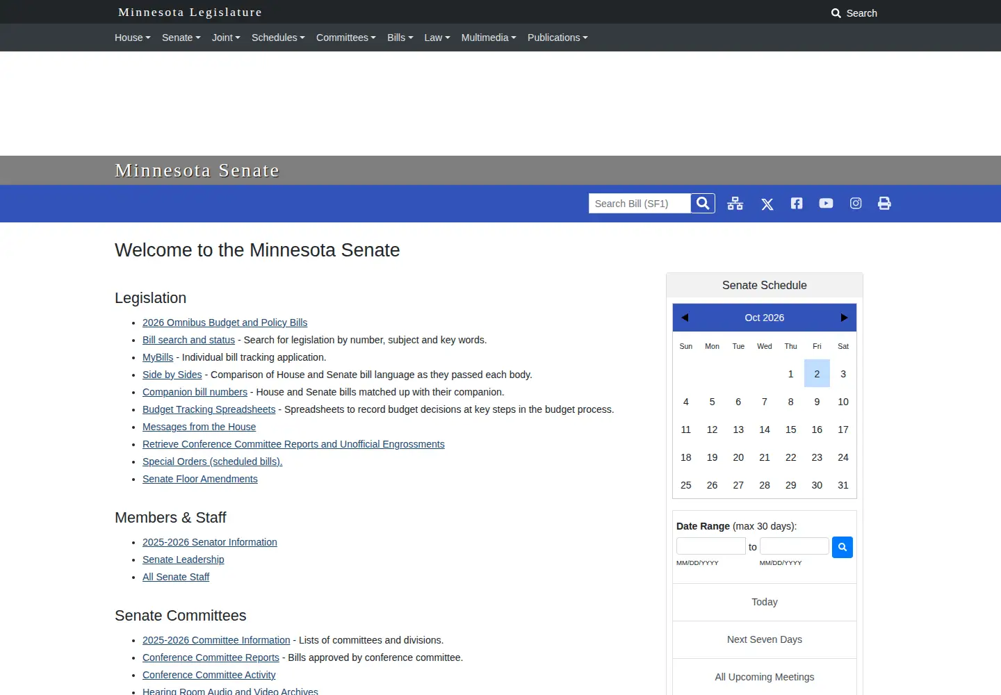Select October 1 on the calendar
Viewport: 1001px width, 695px height.
[790, 374]
